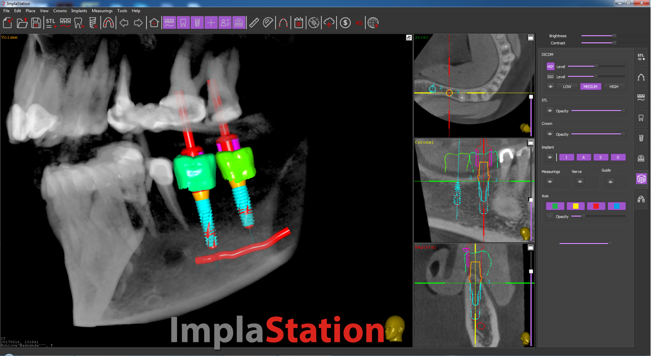This screenshot has height=356, width=652.
Task: Open the File menu
Action: [7, 11]
